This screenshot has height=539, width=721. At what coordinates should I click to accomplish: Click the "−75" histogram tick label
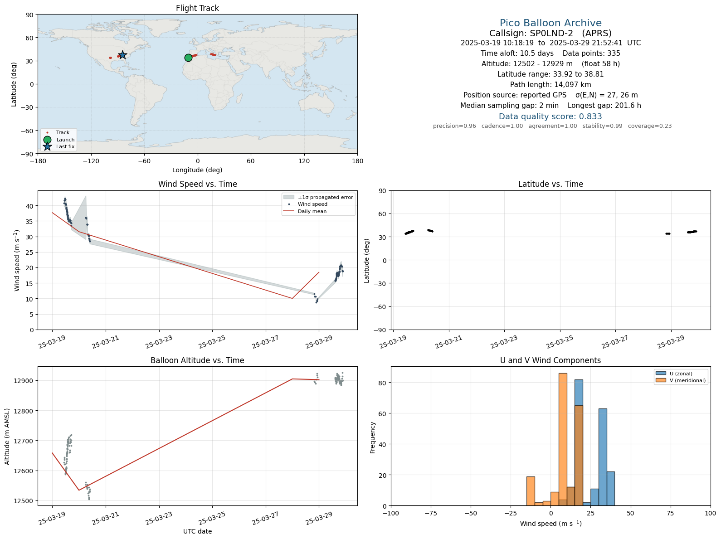431,513
